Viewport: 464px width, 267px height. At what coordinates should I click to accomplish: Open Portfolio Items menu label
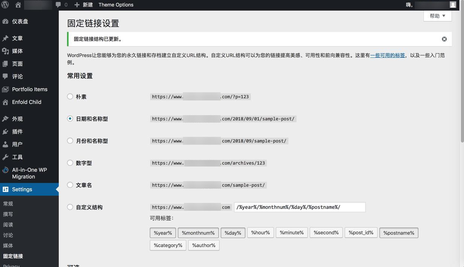(x=30, y=89)
